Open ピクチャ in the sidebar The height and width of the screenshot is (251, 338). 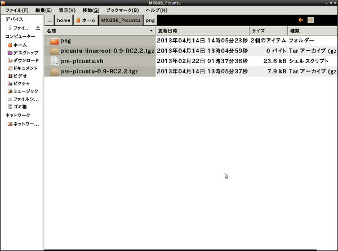click(x=19, y=83)
